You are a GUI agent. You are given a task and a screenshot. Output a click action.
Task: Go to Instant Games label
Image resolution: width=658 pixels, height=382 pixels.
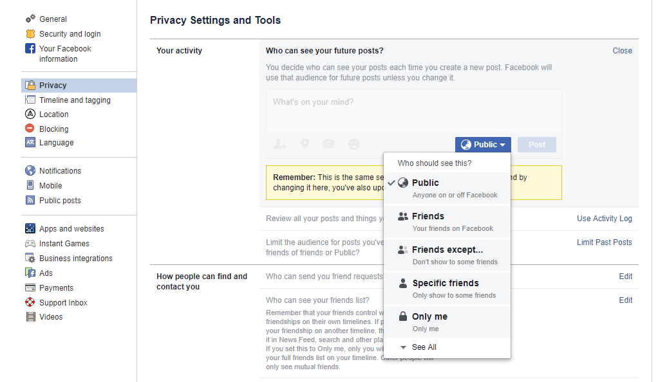(64, 244)
